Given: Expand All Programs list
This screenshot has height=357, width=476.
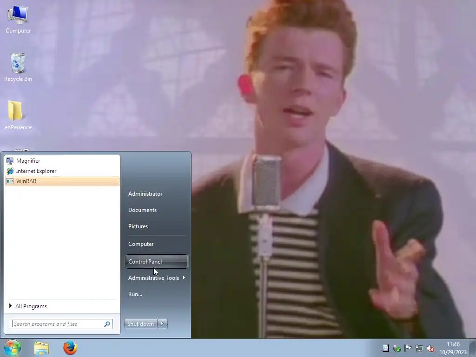Looking at the screenshot, I should [62, 306].
